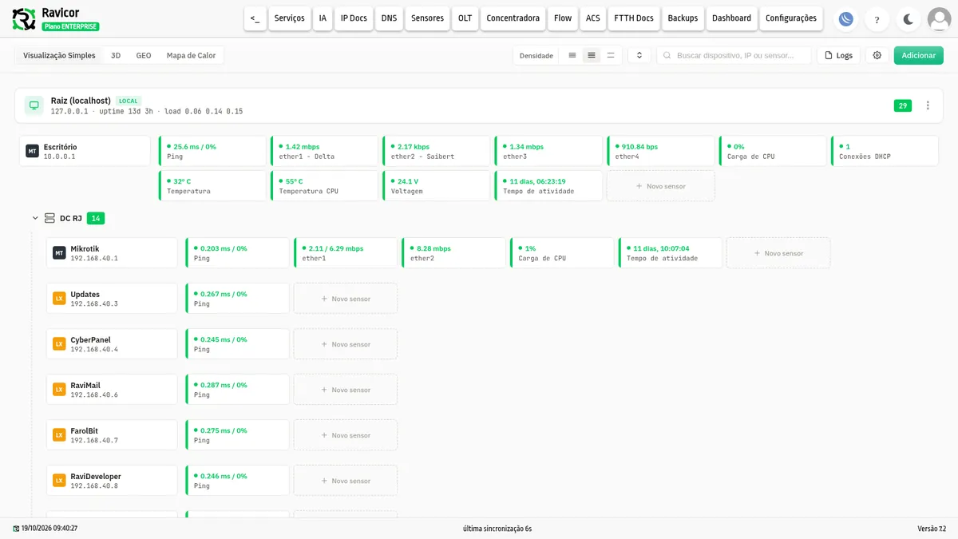Click the Raiz device count badge 29
958x539 pixels.
click(x=903, y=105)
